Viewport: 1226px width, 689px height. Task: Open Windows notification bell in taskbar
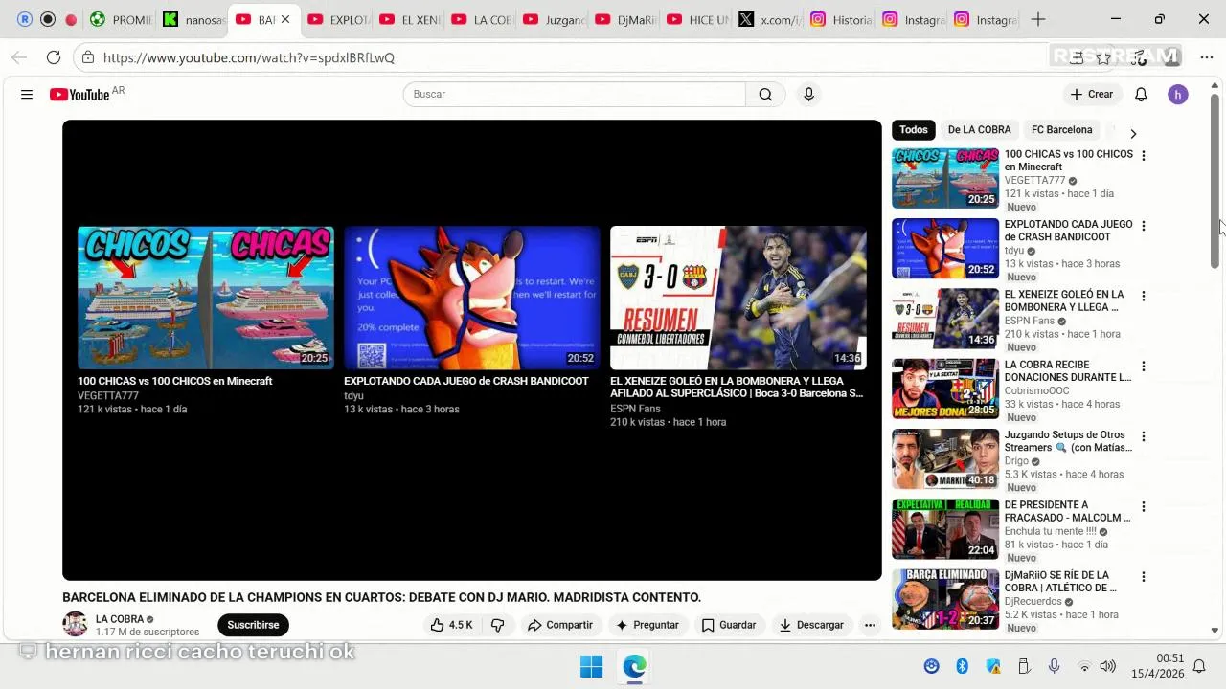pyautogui.click(x=1199, y=666)
